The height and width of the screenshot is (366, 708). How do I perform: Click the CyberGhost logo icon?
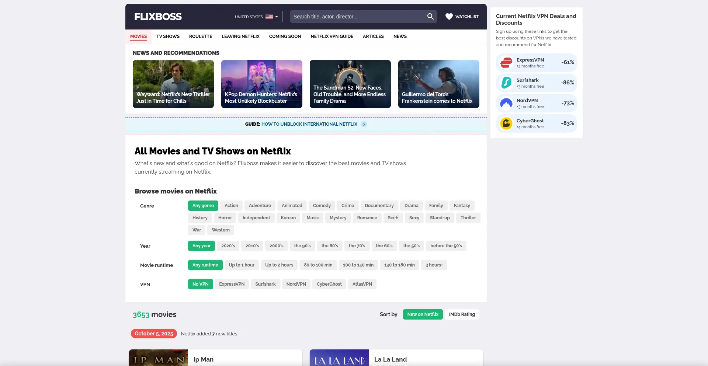click(x=506, y=123)
